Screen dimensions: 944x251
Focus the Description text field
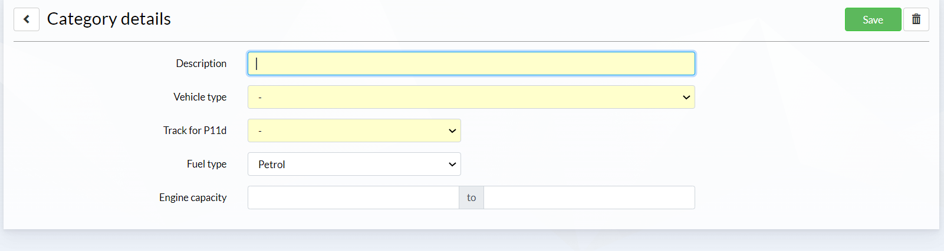471,63
